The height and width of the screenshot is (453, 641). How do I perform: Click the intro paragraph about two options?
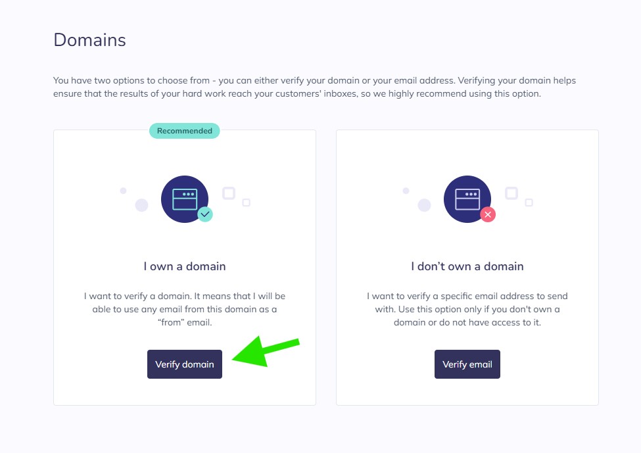coord(314,87)
